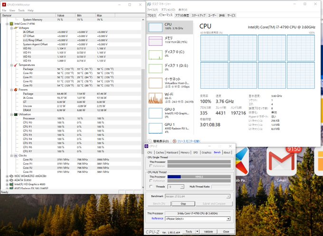Open the File menu in HWMonitor
The width and height of the screenshot is (323, 236).
tap(4, 10)
